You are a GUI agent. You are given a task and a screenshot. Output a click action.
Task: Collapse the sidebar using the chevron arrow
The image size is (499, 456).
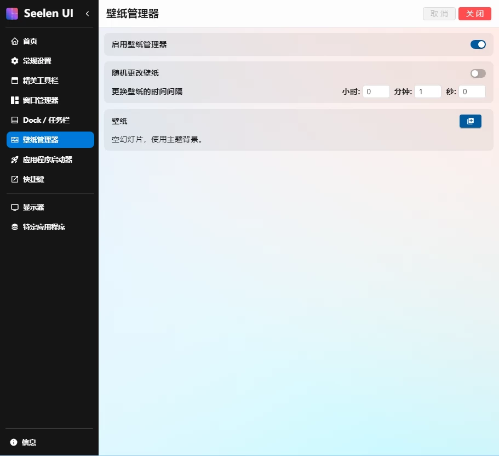(87, 14)
